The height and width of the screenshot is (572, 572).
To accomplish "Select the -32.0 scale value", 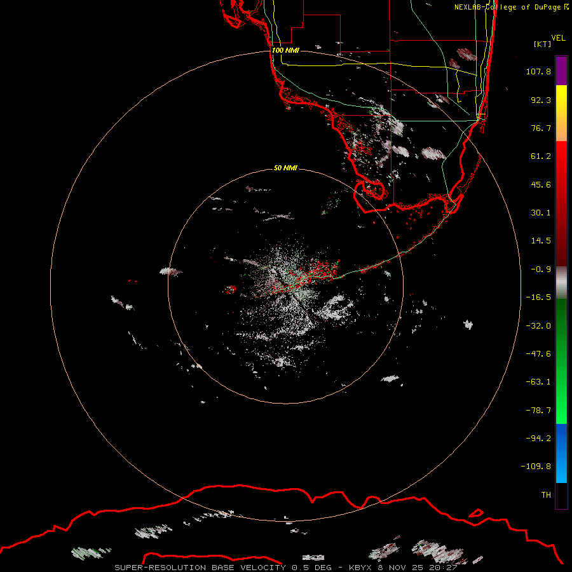I will [538, 326].
